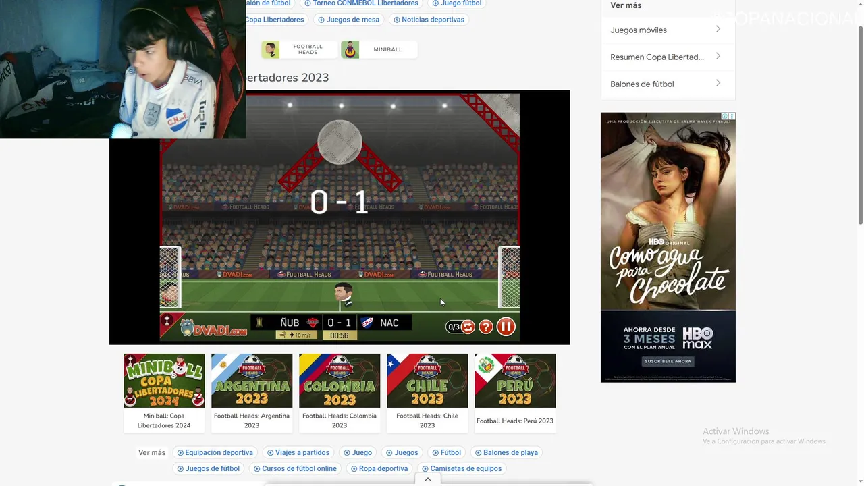
Task: Click the ÑUB team crest
Action: (x=313, y=323)
